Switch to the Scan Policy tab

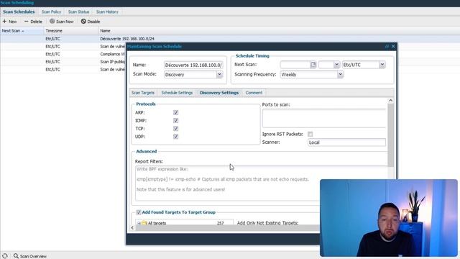51,12
